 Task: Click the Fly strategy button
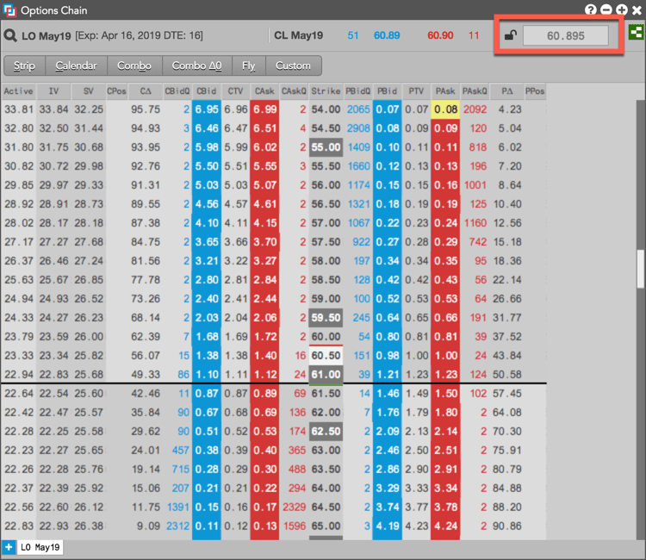point(248,66)
